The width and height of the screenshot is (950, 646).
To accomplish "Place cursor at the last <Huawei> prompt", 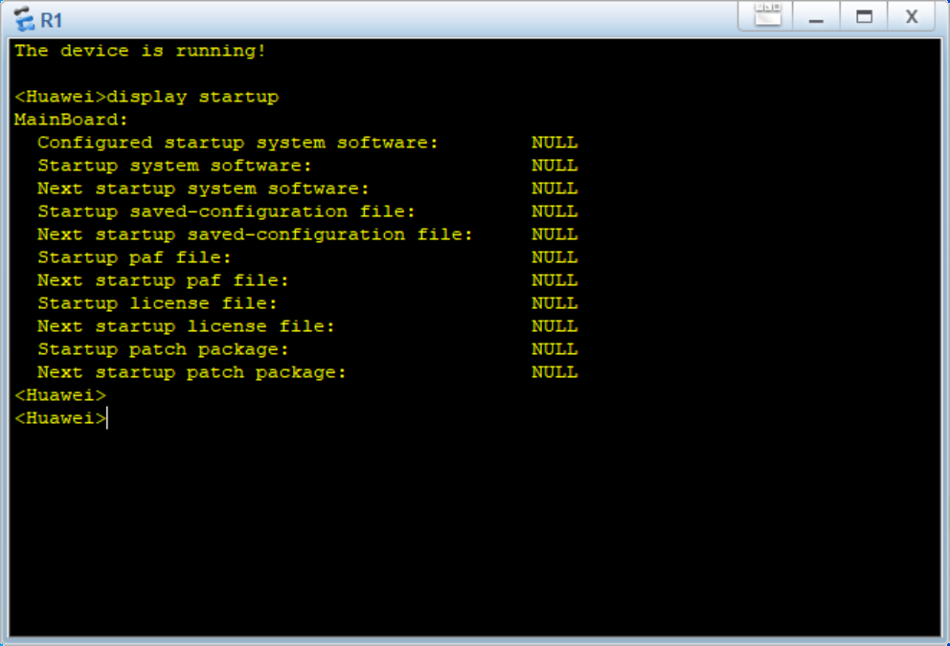I will coord(108,418).
